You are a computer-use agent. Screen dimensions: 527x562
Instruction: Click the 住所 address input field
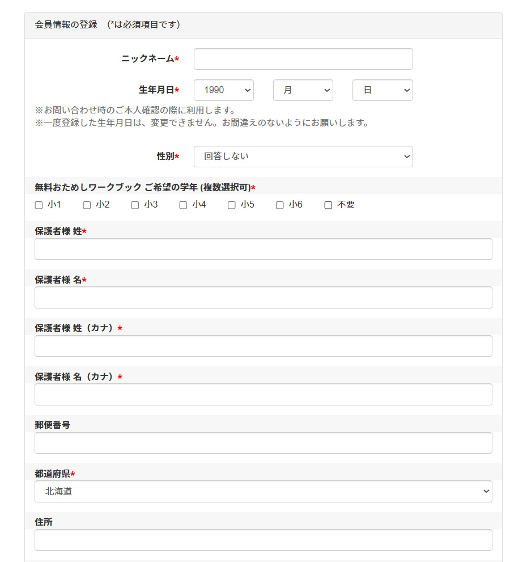(x=263, y=539)
